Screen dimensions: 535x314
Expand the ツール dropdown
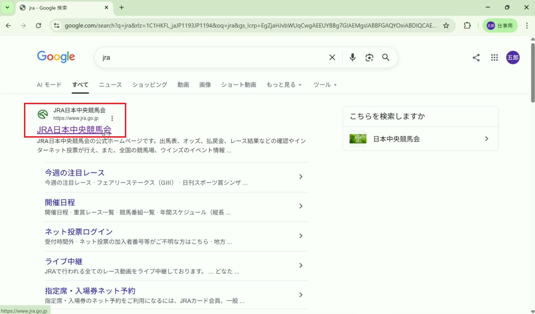325,85
